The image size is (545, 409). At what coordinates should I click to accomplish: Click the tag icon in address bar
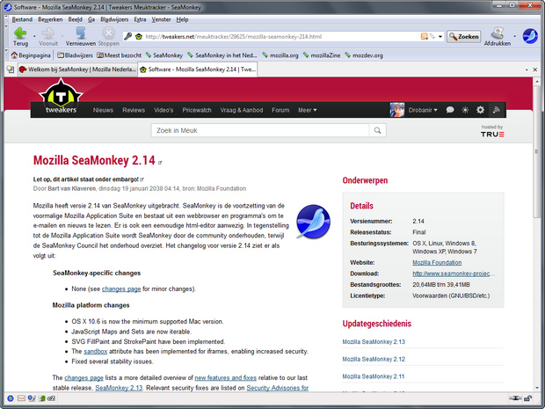pos(432,36)
